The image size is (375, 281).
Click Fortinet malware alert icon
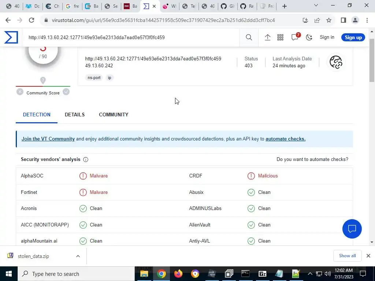83,192
